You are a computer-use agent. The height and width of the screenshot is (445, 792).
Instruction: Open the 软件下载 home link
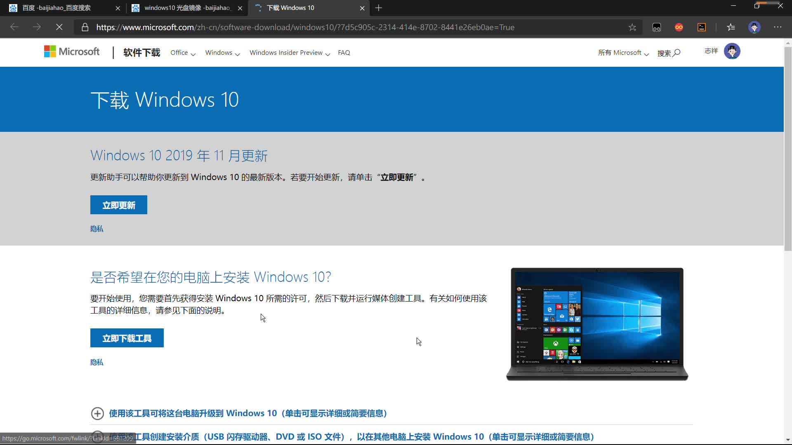[x=141, y=53]
